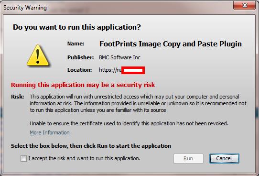This screenshot has width=259, height=176.
Task: Click the Location: label
Action: tap(80, 70)
